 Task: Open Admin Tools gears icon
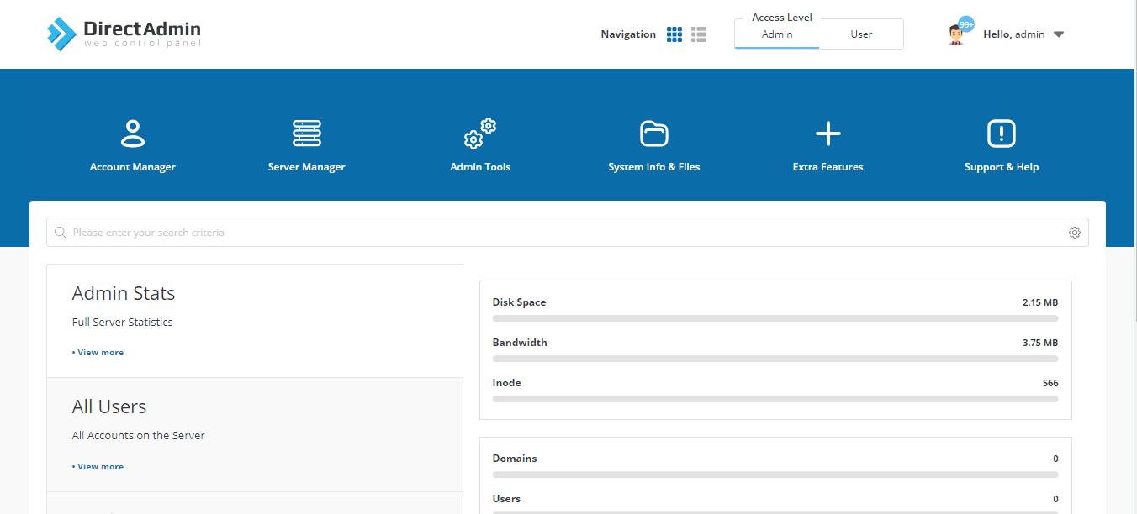pyautogui.click(x=480, y=134)
